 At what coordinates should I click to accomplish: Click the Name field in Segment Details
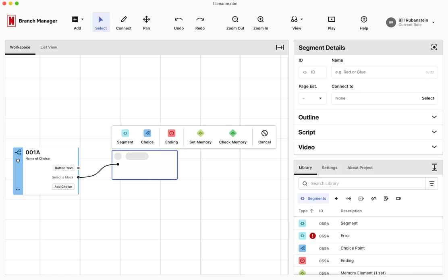pos(385,72)
